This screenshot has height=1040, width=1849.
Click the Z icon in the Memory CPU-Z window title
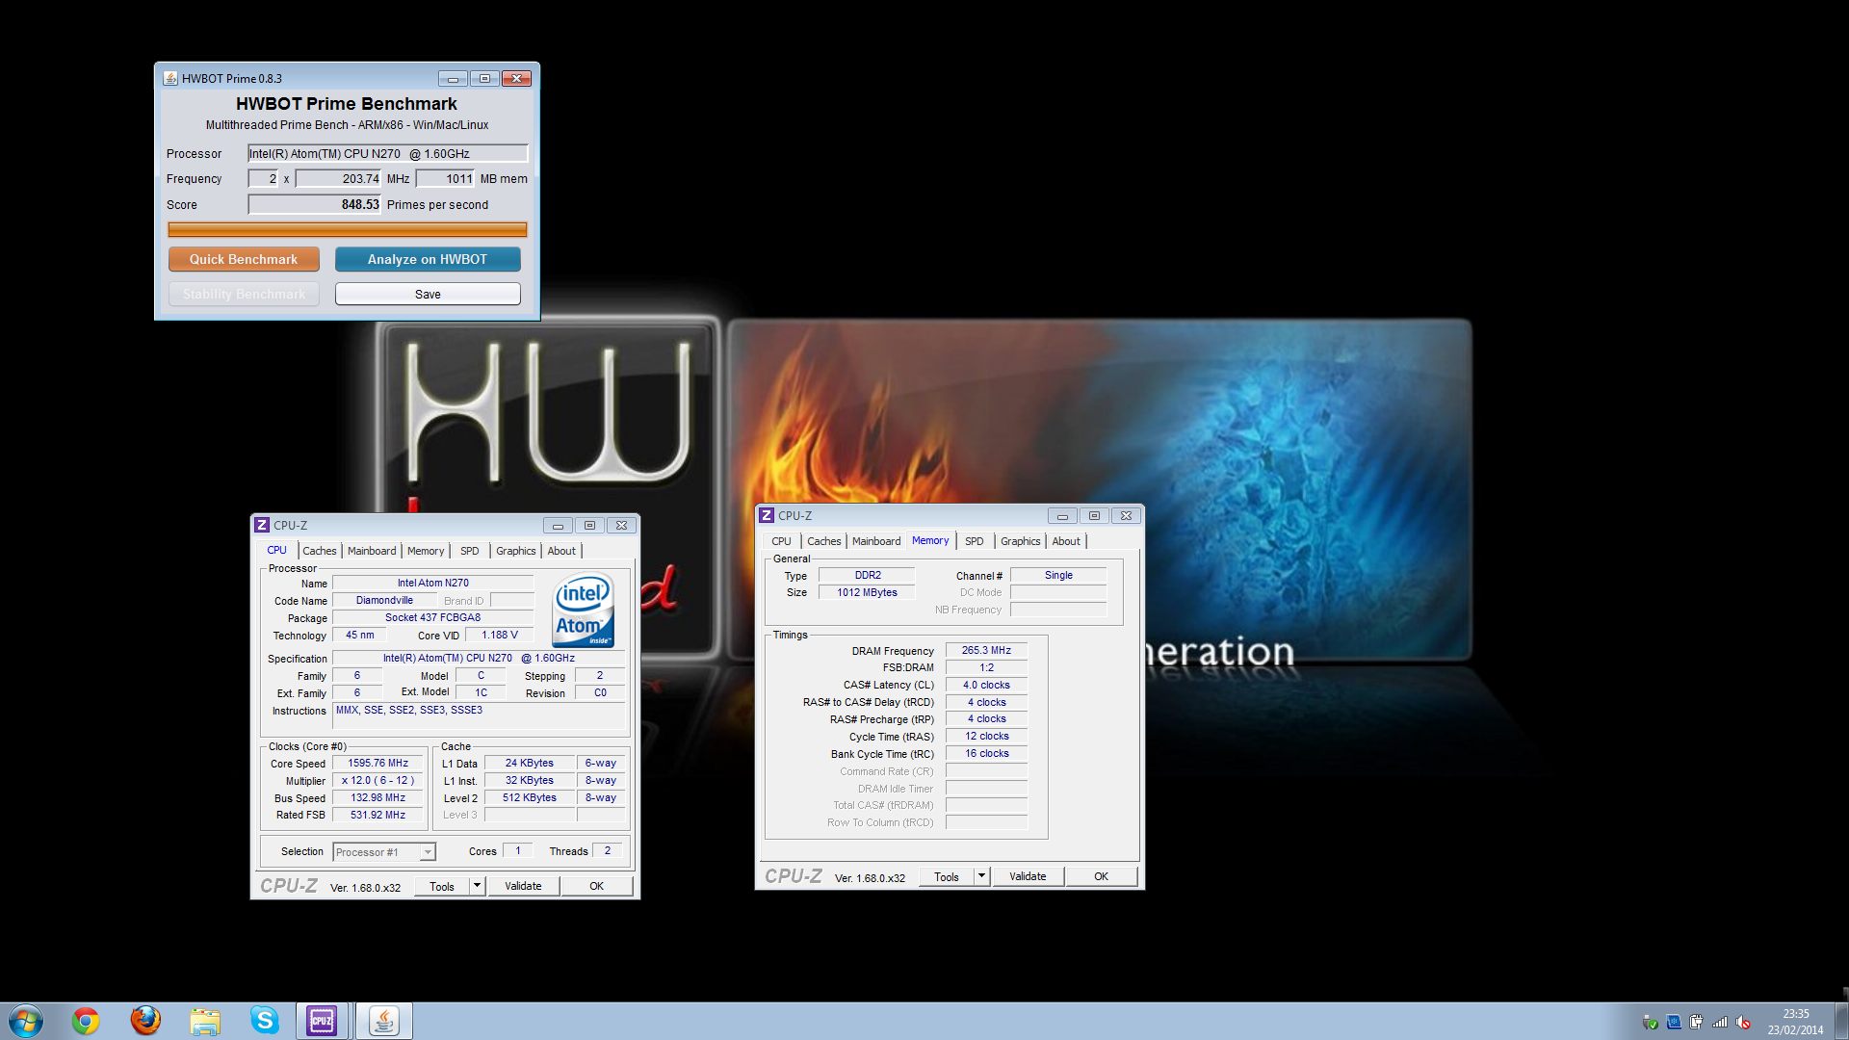[x=767, y=515]
